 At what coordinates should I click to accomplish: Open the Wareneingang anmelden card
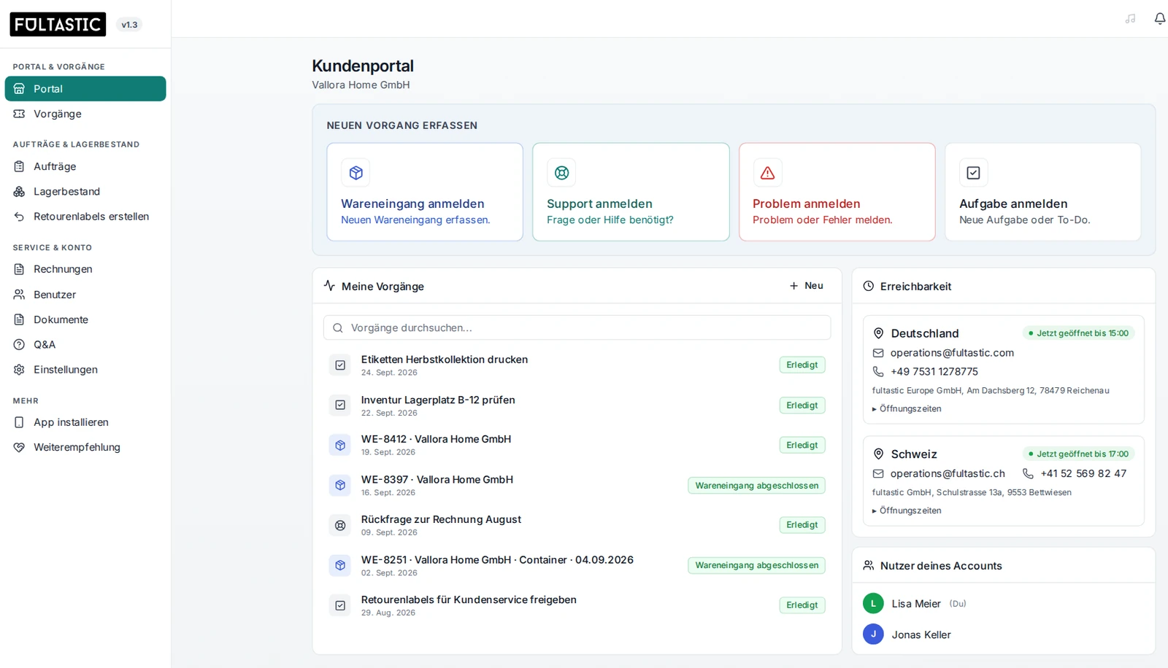[425, 192]
